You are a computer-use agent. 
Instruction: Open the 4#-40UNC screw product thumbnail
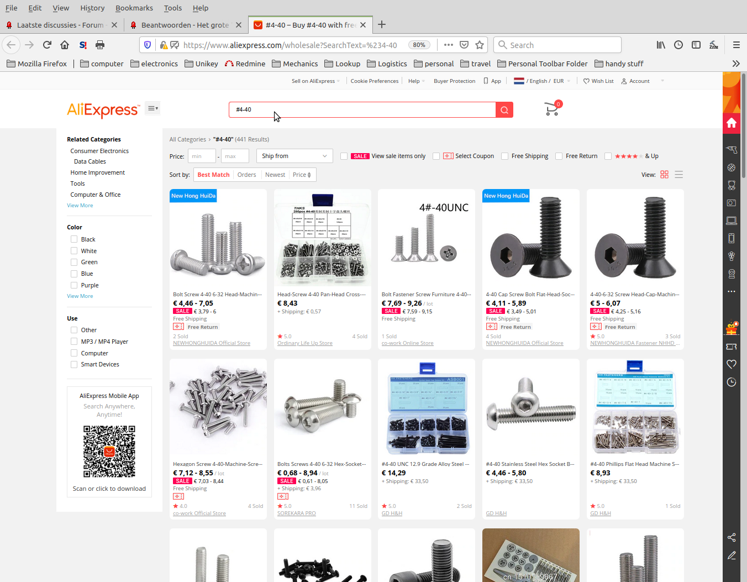point(427,238)
